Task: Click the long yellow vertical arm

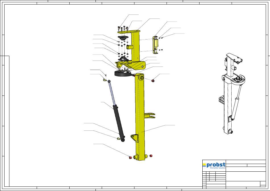Action: (x=140, y=117)
